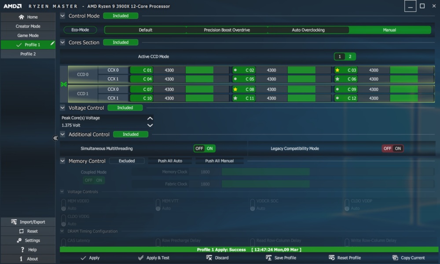
Task: Click the grey star on core C 11
Action: [x=235, y=98]
